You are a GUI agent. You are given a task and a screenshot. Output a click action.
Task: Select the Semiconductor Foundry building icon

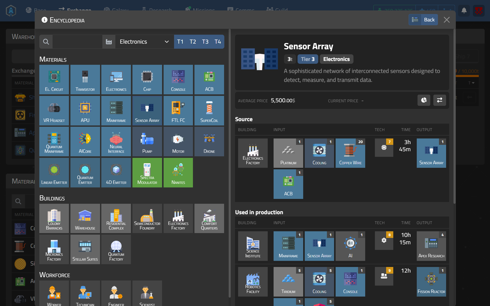point(147,218)
